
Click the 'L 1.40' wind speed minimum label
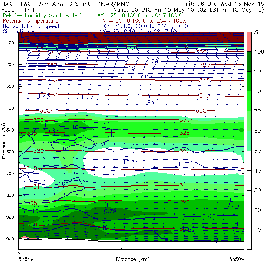click(x=87, y=94)
